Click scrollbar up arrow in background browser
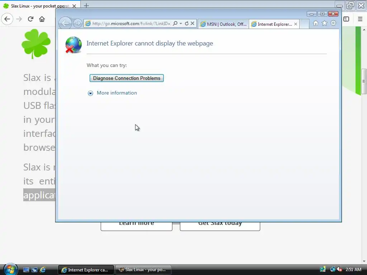Image resolution: width=367 pixels, height=275 pixels. pos(364,29)
